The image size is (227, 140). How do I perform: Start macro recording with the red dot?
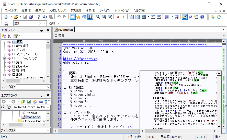pos(118,17)
